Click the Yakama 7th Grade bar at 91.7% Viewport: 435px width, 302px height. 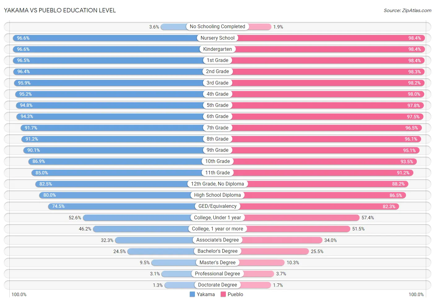[x=119, y=128]
